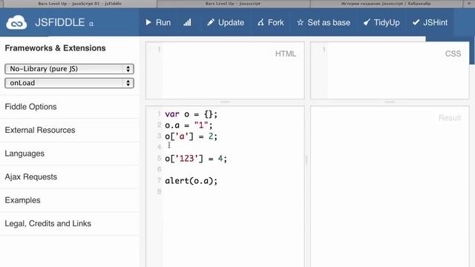The height and width of the screenshot is (267, 475).
Task: Click the vertical splitter beside JavaScript panel
Action: coord(307,159)
